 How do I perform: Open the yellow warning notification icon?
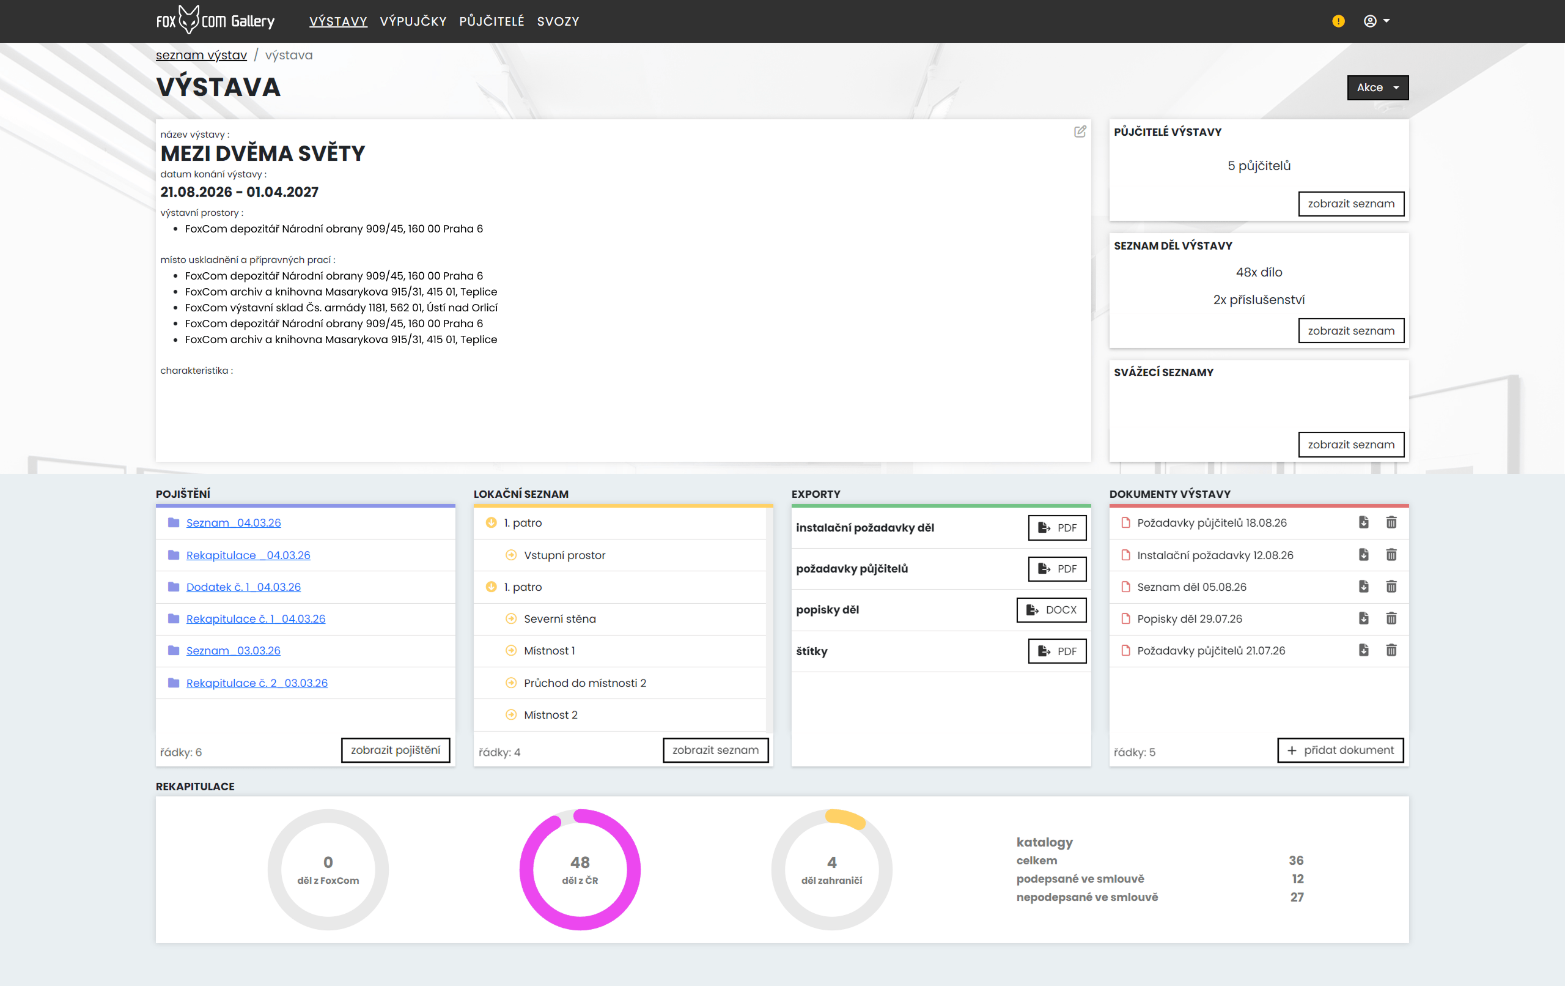point(1338,21)
